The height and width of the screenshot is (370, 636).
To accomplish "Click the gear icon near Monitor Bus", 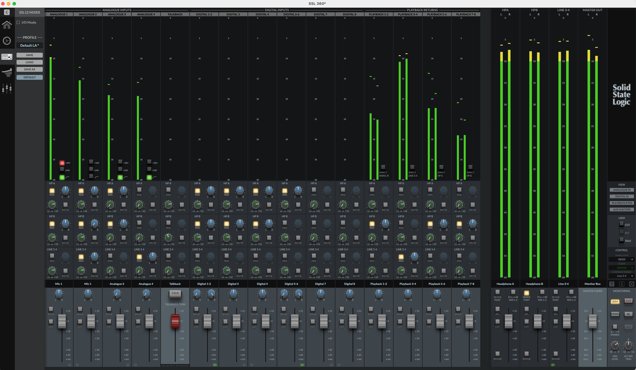I will click(x=632, y=284).
